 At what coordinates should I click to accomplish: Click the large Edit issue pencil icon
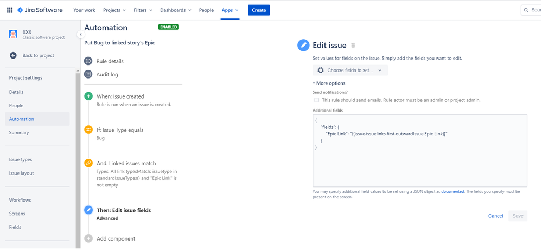pos(303,45)
